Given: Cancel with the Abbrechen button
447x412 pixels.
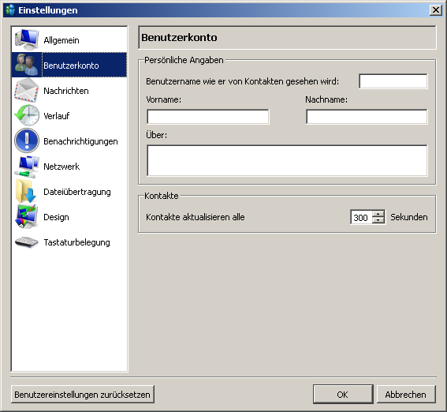Looking at the screenshot, I should pyautogui.click(x=406, y=395).
